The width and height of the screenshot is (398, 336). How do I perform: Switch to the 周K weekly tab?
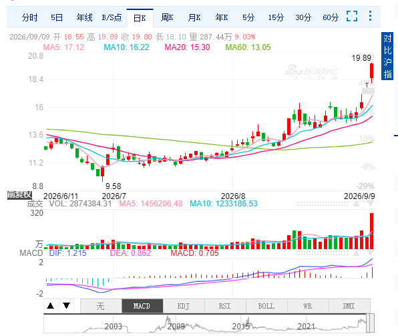click(x=167, y=17)
